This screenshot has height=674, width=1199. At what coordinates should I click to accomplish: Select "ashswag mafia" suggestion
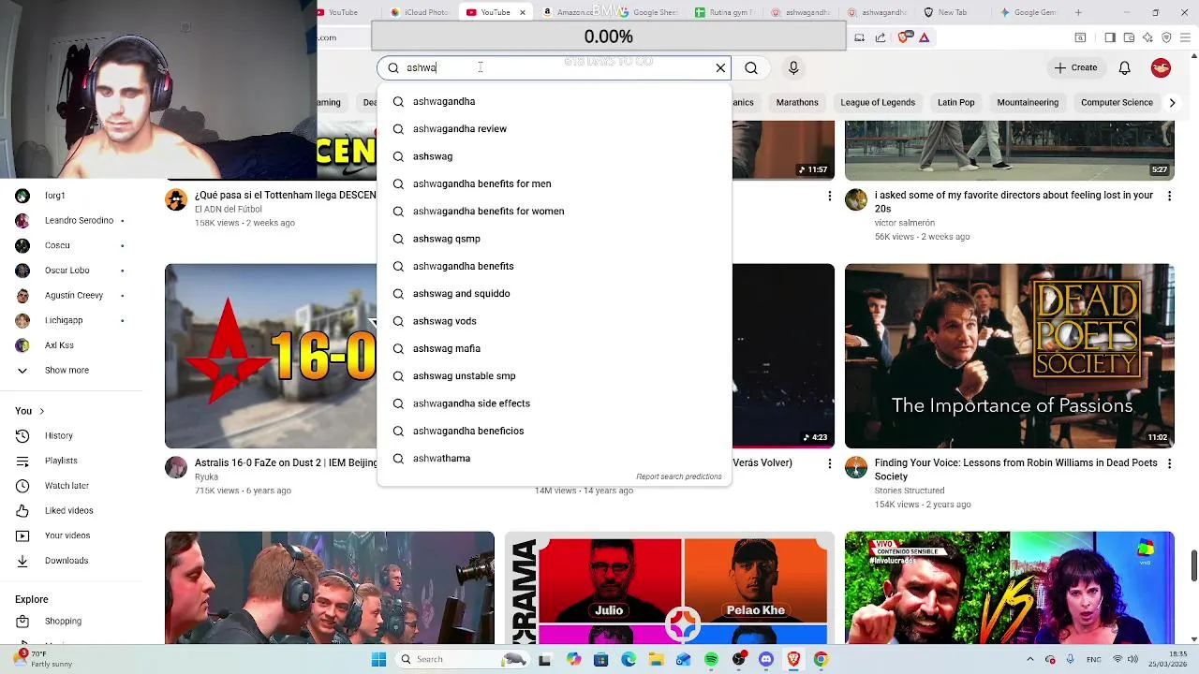coord(554,348)
